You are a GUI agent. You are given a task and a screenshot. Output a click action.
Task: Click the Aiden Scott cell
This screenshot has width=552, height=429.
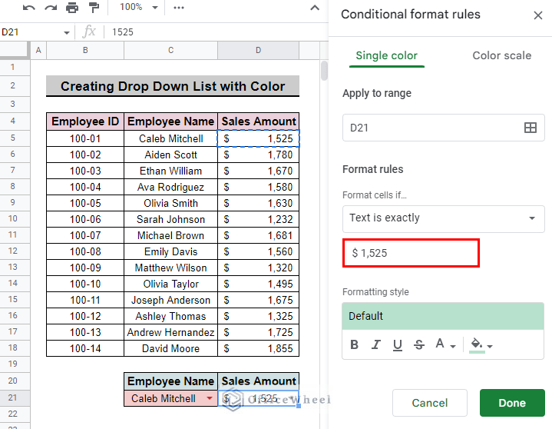point(170,155)
